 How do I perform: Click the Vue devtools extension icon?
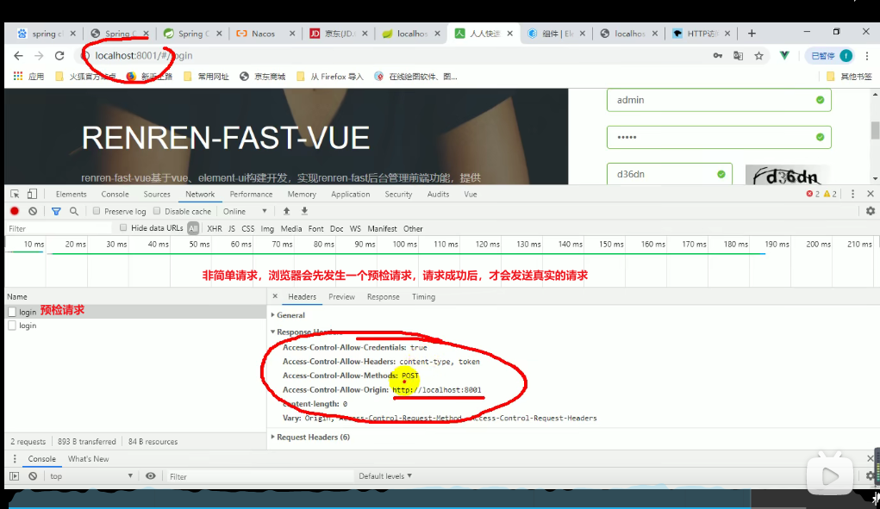[784, 55]
